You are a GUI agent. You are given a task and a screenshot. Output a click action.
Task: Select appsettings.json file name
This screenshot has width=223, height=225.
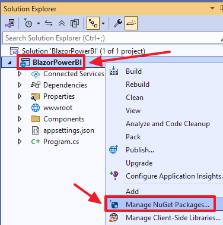point(69,130)
